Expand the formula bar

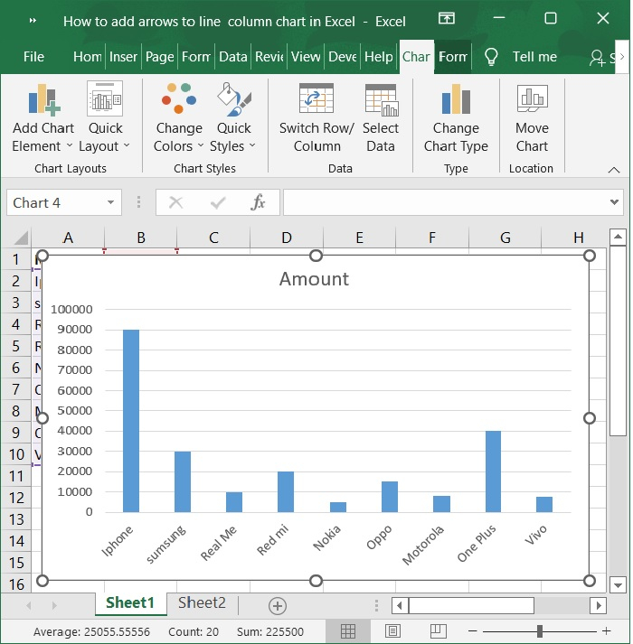(x=615, y=202)
